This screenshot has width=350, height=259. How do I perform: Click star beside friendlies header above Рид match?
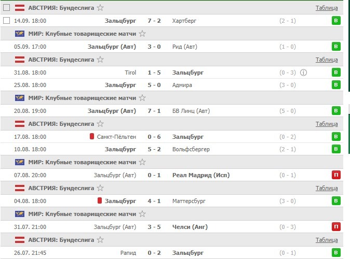142,34
